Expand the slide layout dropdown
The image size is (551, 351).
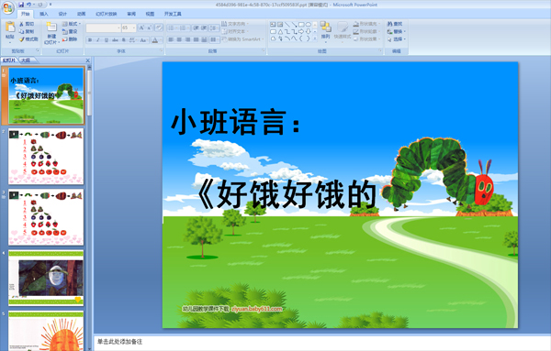[x=72, y=24]
